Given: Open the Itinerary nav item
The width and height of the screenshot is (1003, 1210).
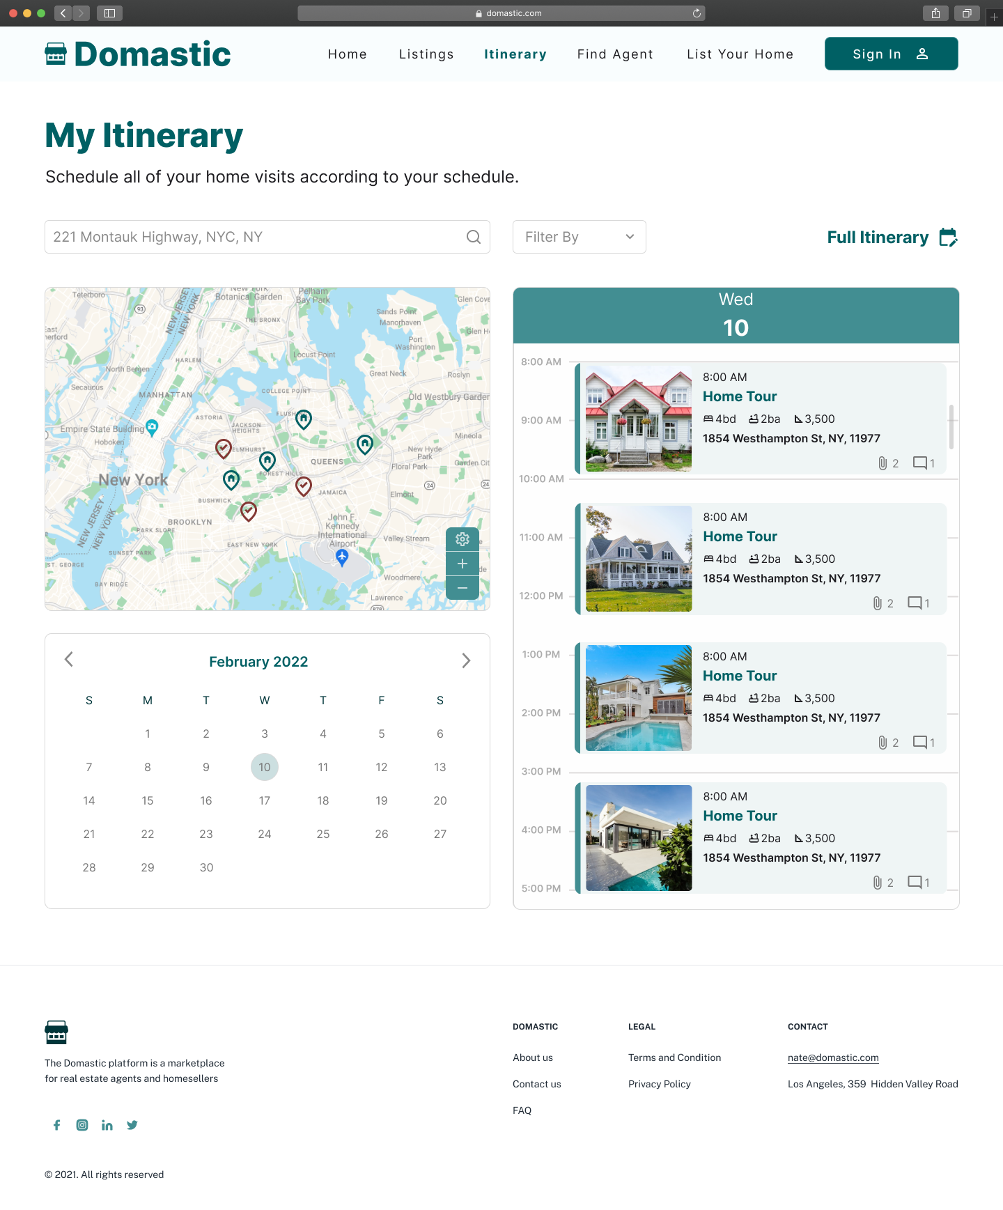Looking at the screenshot, I should (x=515, y=54).
